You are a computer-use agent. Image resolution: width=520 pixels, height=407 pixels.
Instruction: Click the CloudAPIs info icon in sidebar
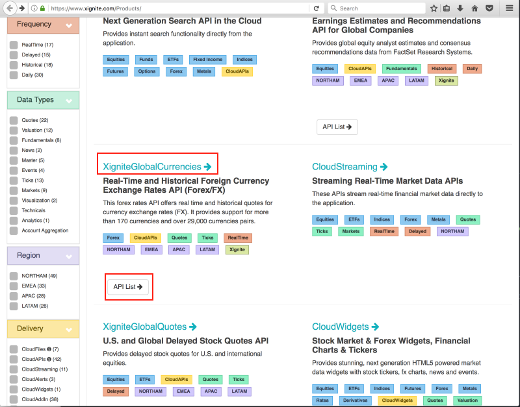click(x=49, y=359)
